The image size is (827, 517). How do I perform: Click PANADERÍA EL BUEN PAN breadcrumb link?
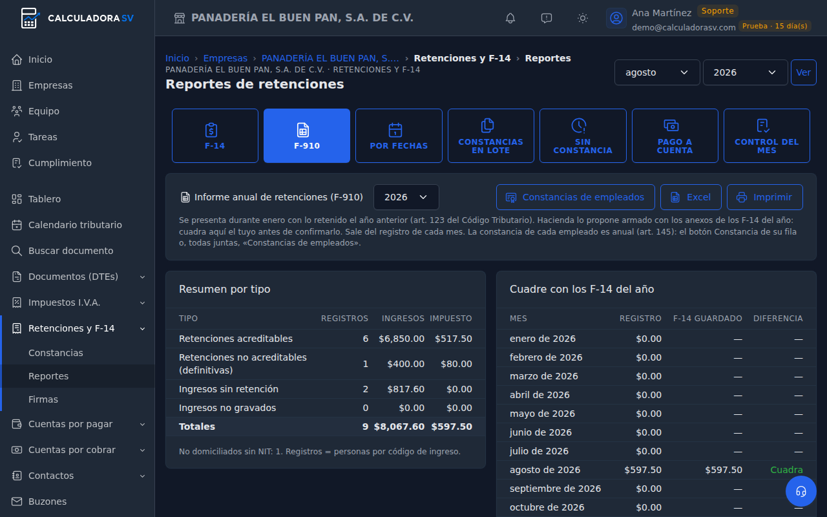click(330, 58)
